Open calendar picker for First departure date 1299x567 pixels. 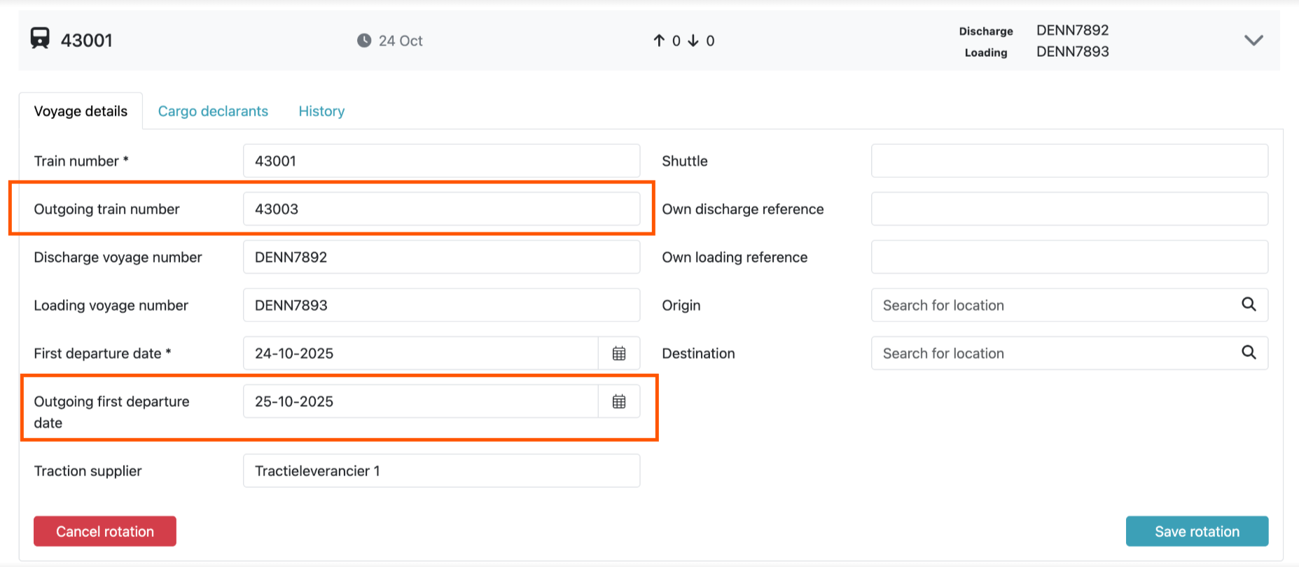(619, 353)
